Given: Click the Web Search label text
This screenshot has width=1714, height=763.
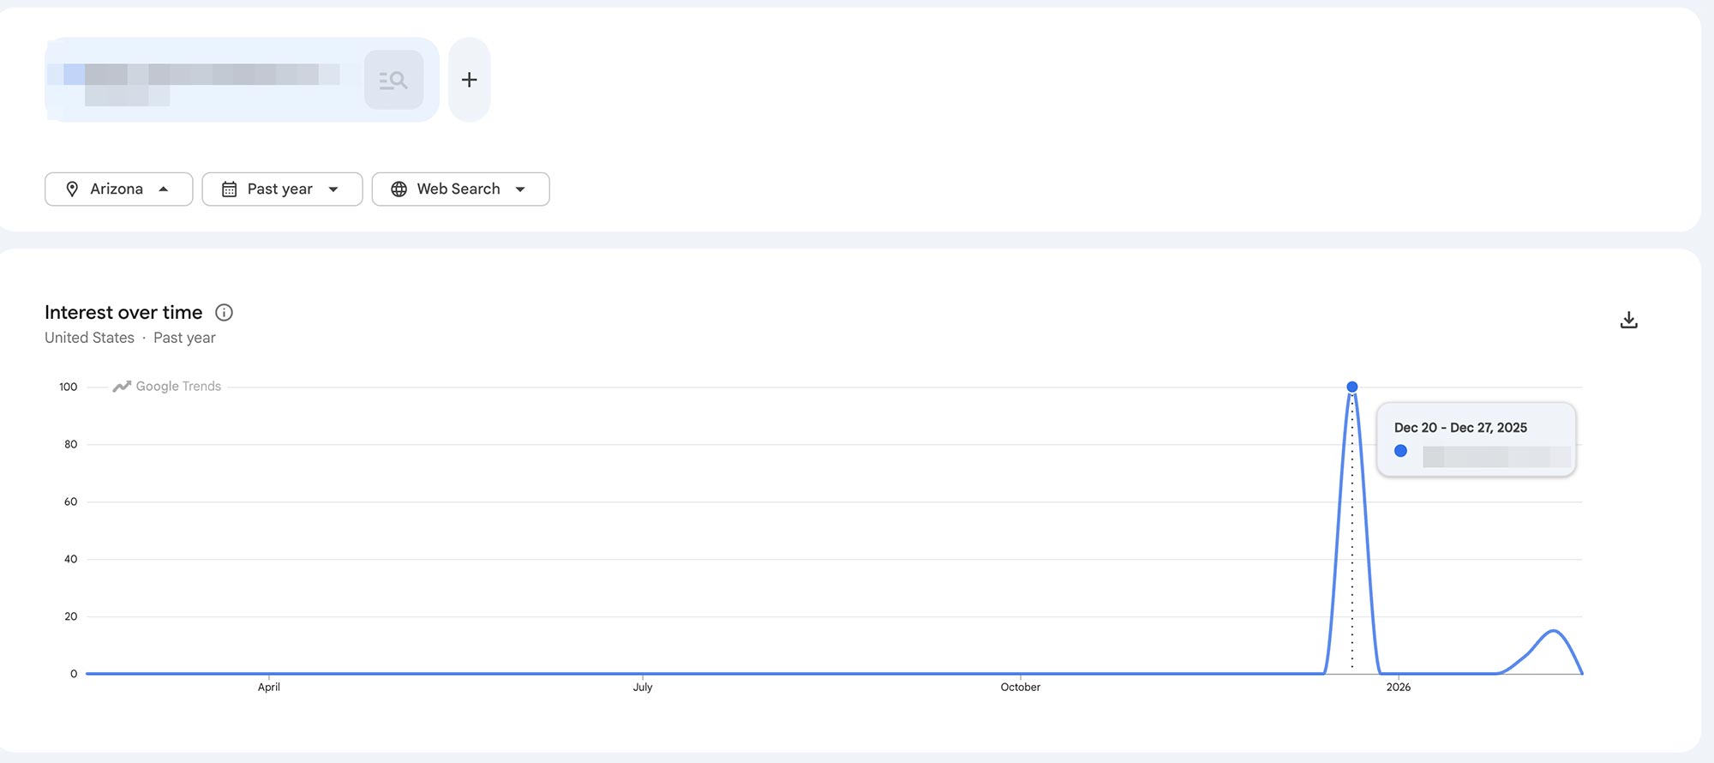Looking at the screenshot, I should [458, 189].
